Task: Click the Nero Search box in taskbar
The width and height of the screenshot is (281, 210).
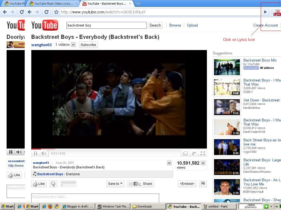Action: [251, 206]
